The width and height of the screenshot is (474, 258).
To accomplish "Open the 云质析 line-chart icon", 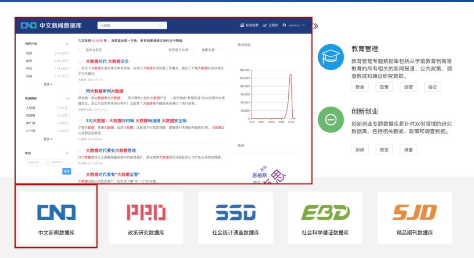I will pyautogui.click(x=265, y=25).
